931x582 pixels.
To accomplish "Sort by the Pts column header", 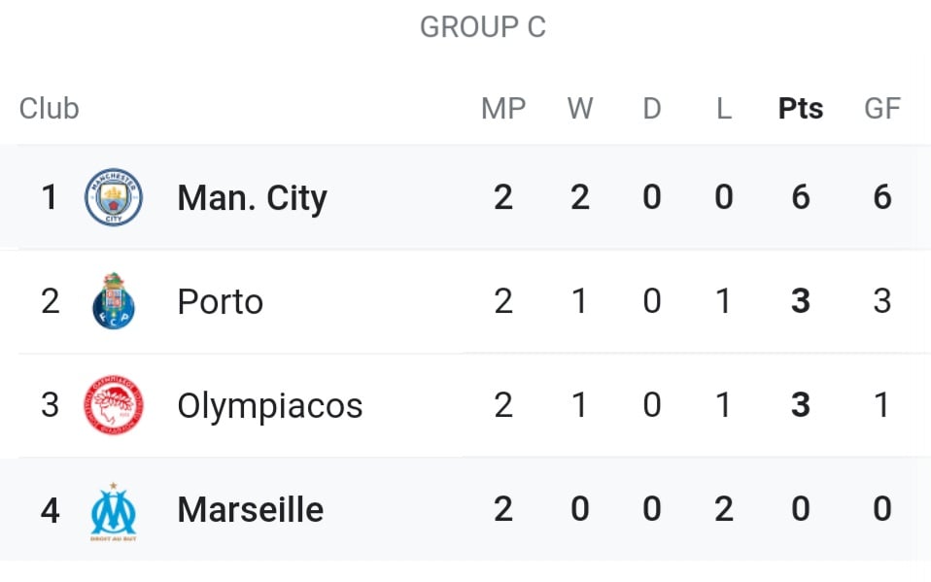I will tap(801, 109).
